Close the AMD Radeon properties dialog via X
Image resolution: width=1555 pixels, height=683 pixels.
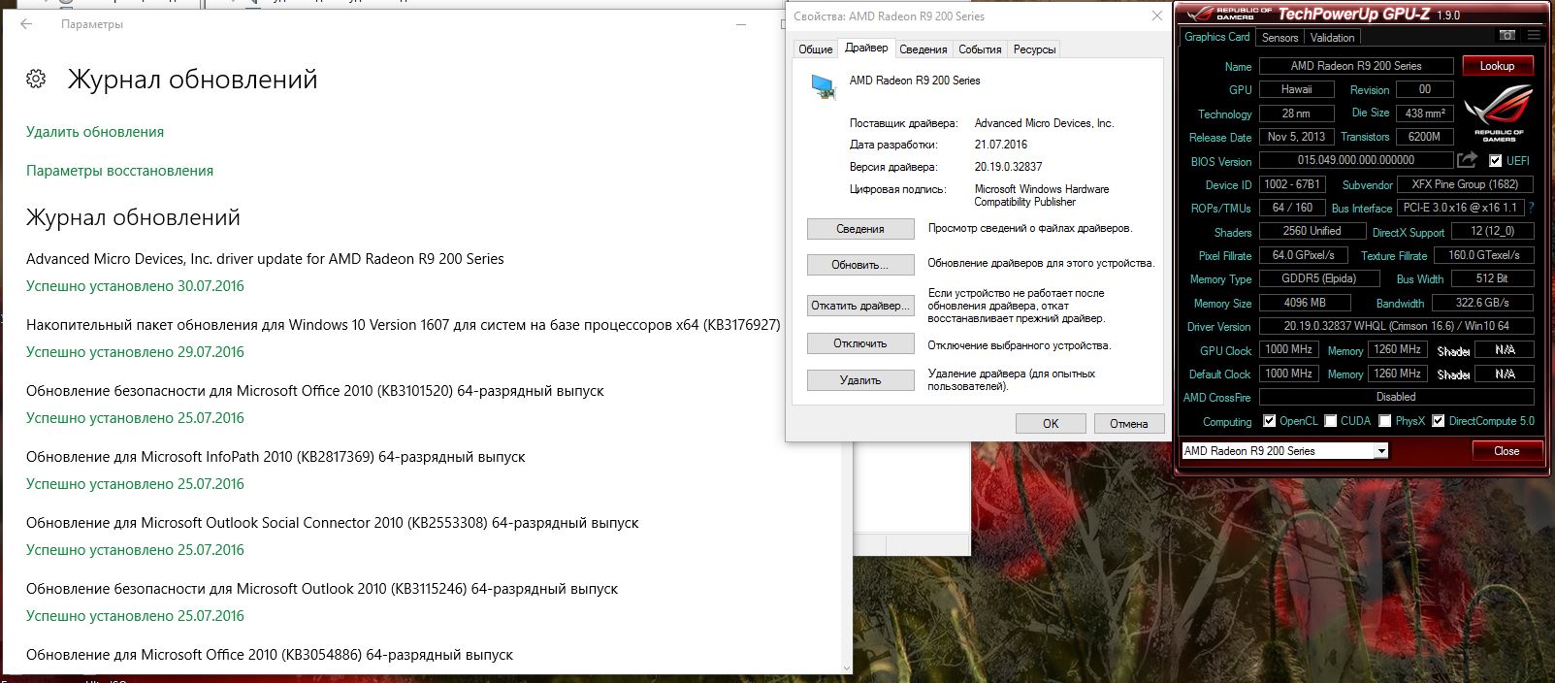pyautogui.click(x=1156, y=16)
